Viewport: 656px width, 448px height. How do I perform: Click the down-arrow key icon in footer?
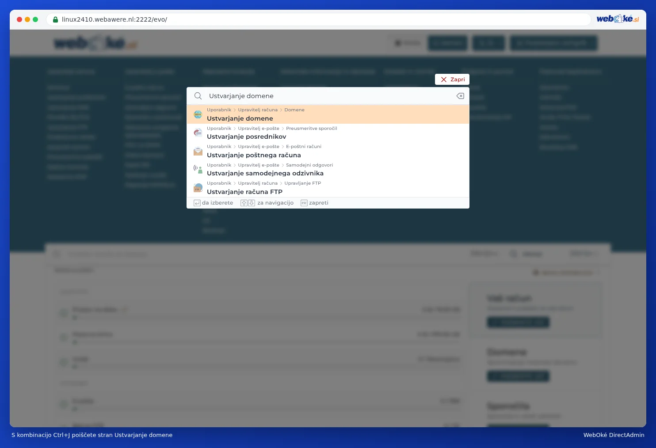[x=252, y=203]
